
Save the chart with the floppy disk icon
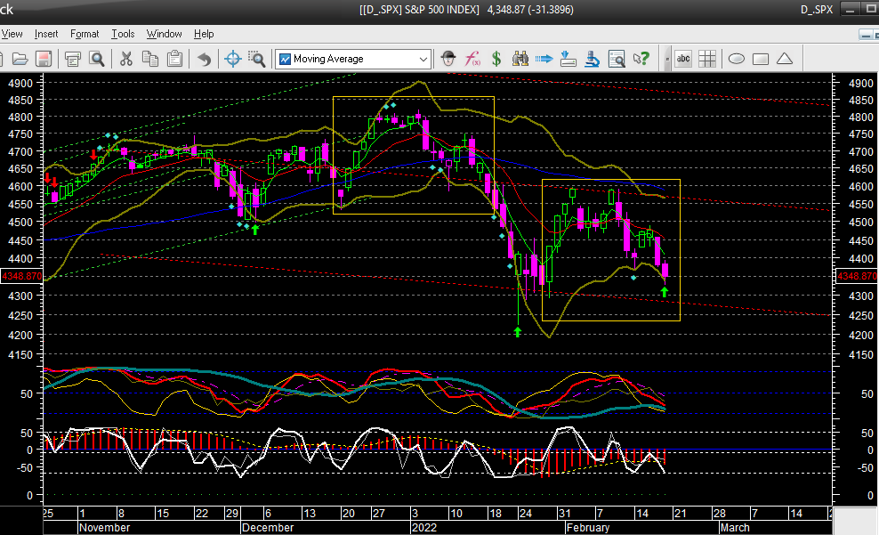coord(43,59)
